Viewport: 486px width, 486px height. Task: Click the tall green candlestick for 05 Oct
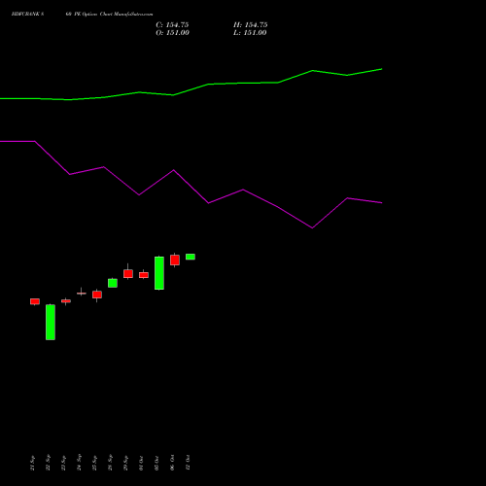[159, 273]
